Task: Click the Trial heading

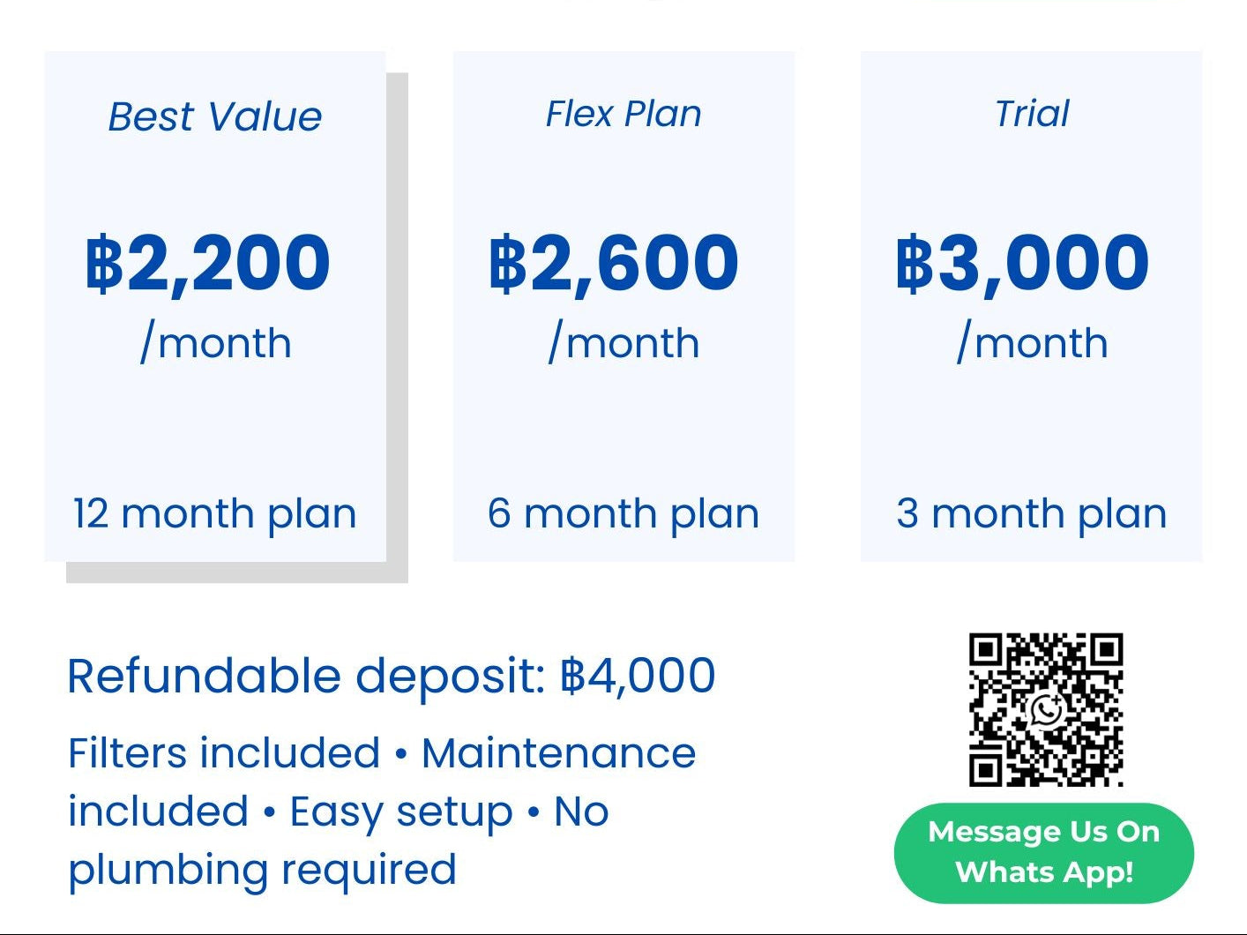Action: [x=1032, y=114]
